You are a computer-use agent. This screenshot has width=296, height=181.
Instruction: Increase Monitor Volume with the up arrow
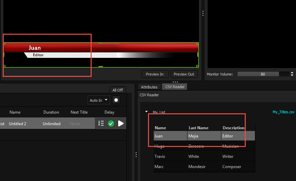[292, 72]
